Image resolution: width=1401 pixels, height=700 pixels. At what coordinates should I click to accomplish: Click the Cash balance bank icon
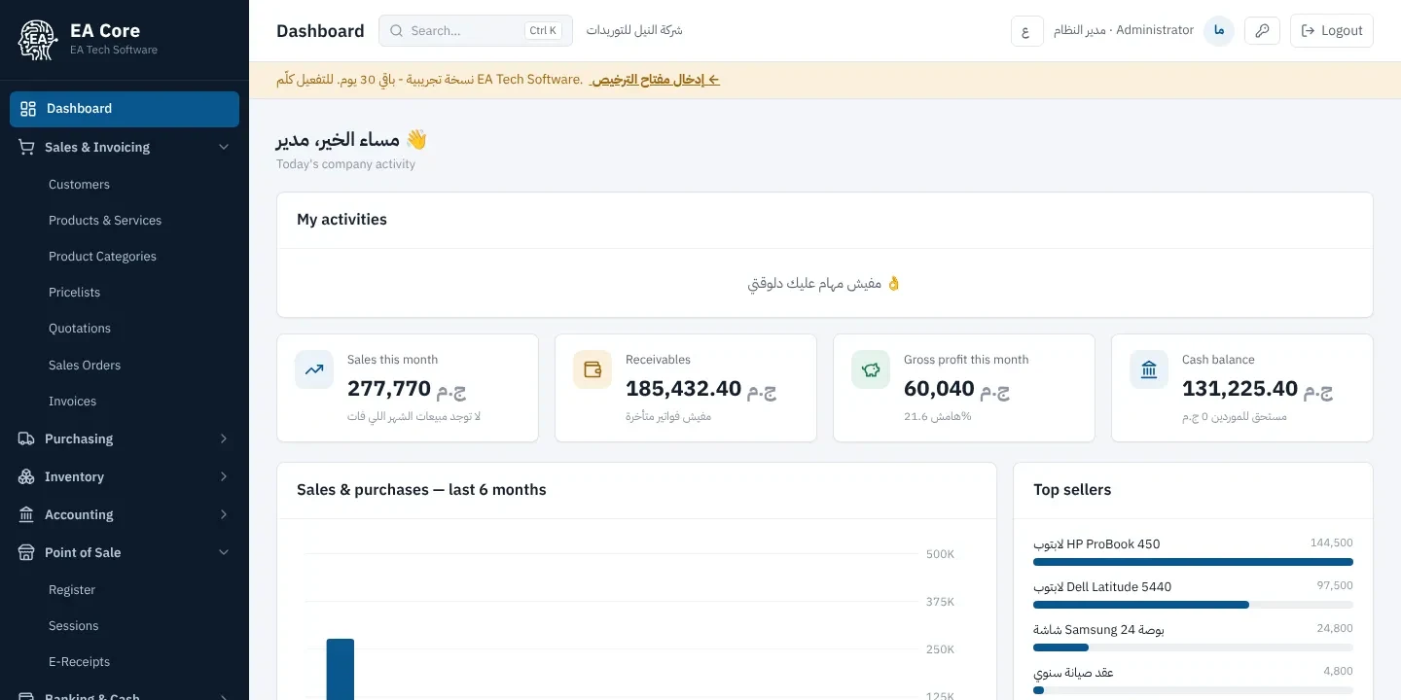pos(1149,369)
